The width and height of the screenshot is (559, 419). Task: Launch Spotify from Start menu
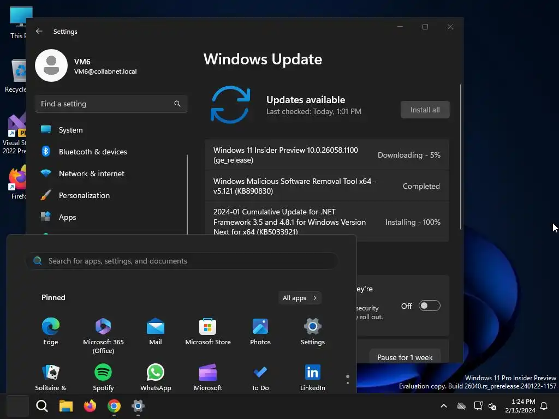103,378
